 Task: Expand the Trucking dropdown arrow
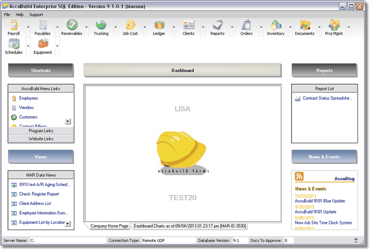pos(116,27)
